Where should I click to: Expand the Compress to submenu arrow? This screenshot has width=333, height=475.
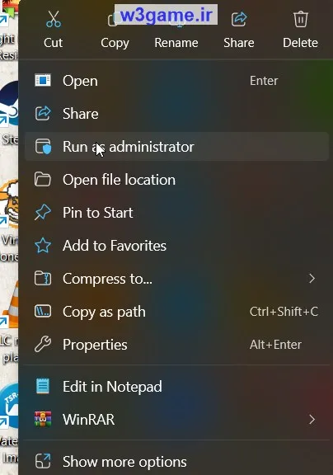pyautogui.click(x=312, y=279)
